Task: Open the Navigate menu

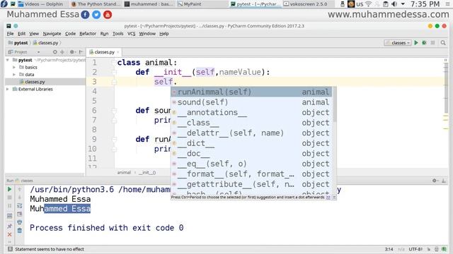Action: [x=52, y=34]
